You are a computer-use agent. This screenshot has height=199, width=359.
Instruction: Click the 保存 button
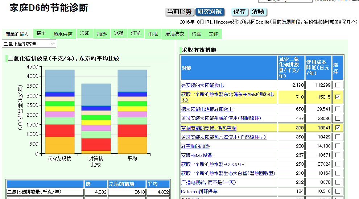click(240, 12)
